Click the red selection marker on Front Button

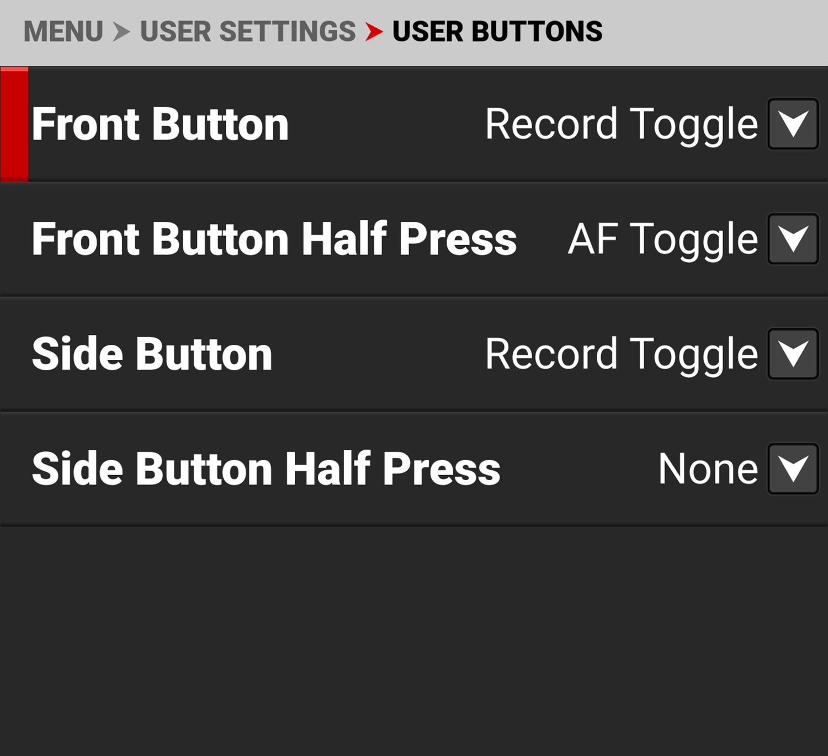tap(14, 124)
